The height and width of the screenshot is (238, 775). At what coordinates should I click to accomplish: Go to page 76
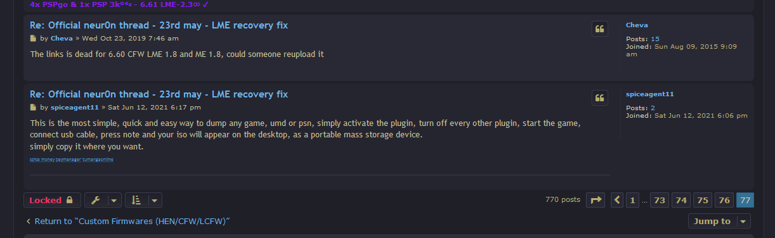click(x=724, y=200)
